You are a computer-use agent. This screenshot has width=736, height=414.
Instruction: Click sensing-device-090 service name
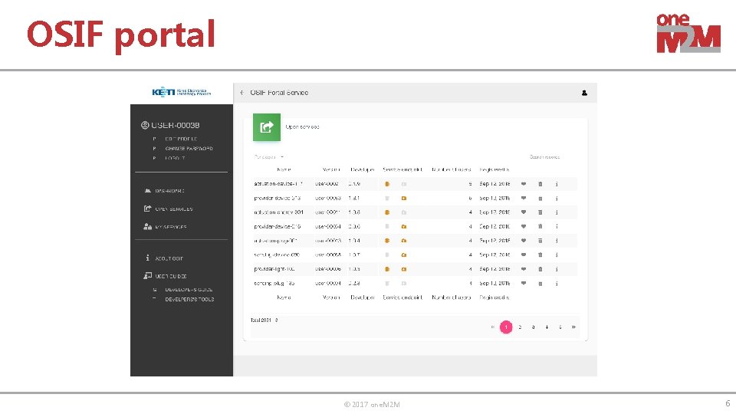277,255
